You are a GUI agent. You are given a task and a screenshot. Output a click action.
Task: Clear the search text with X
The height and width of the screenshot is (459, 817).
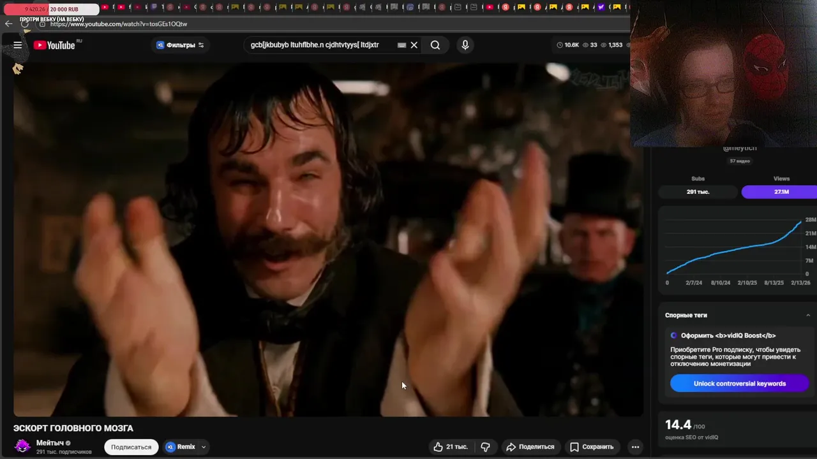[414, 45]
